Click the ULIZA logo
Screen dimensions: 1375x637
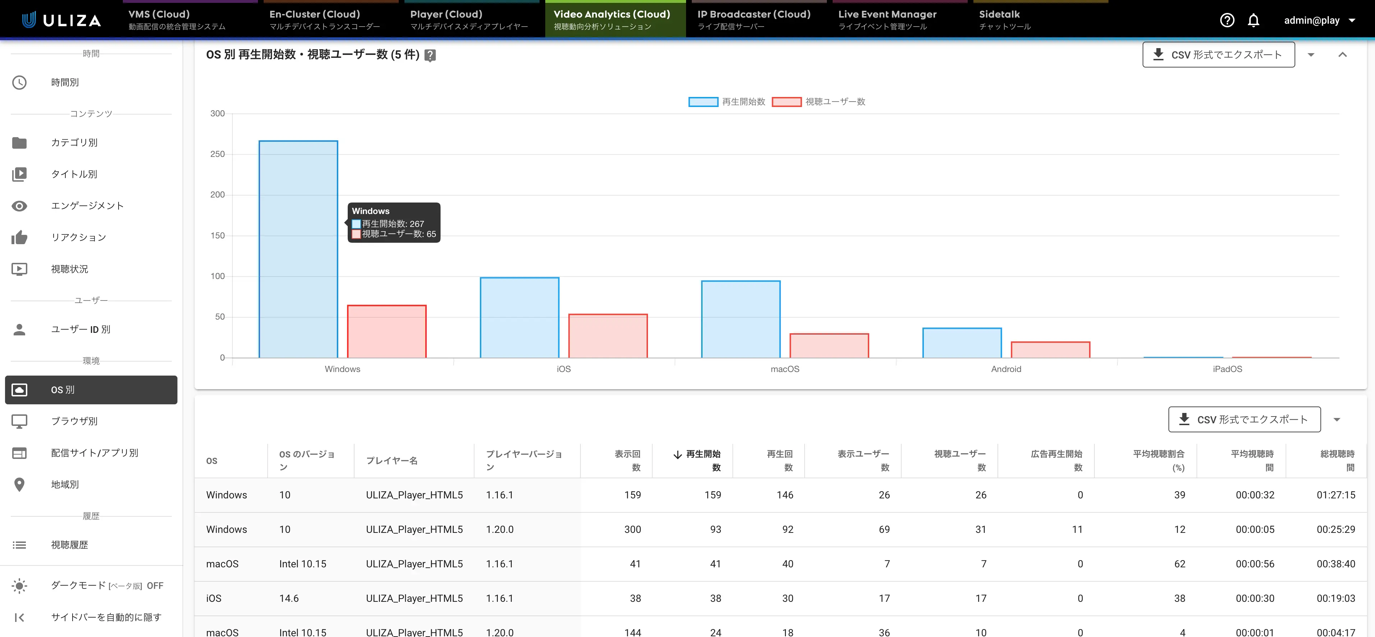click(x=61, y=20)
